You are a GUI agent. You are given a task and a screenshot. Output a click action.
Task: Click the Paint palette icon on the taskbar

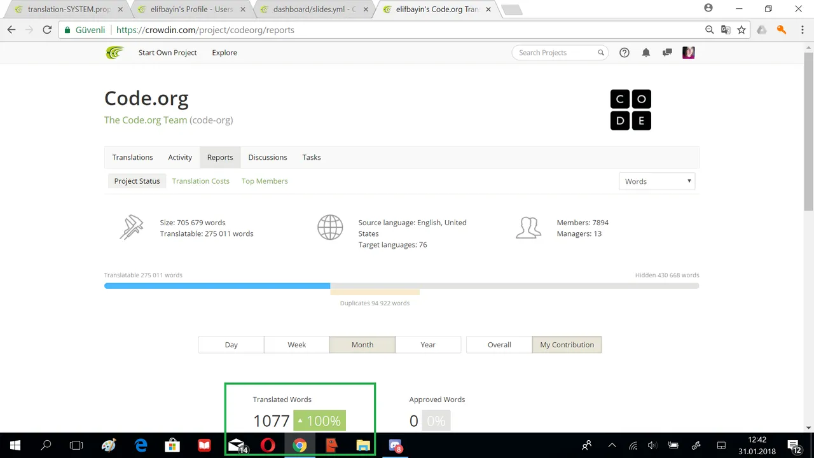(109, 445)
